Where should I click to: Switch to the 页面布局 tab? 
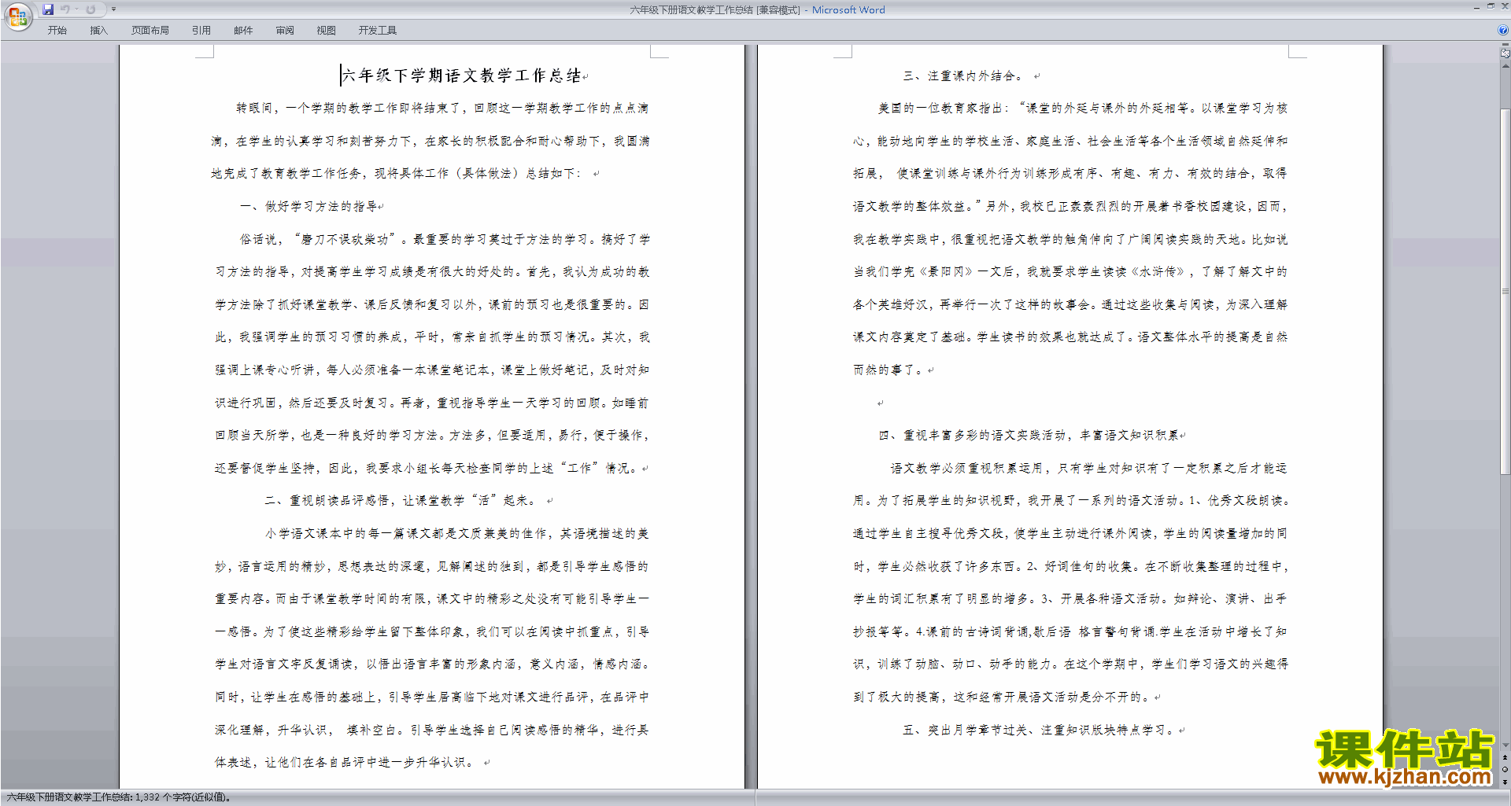150,30
